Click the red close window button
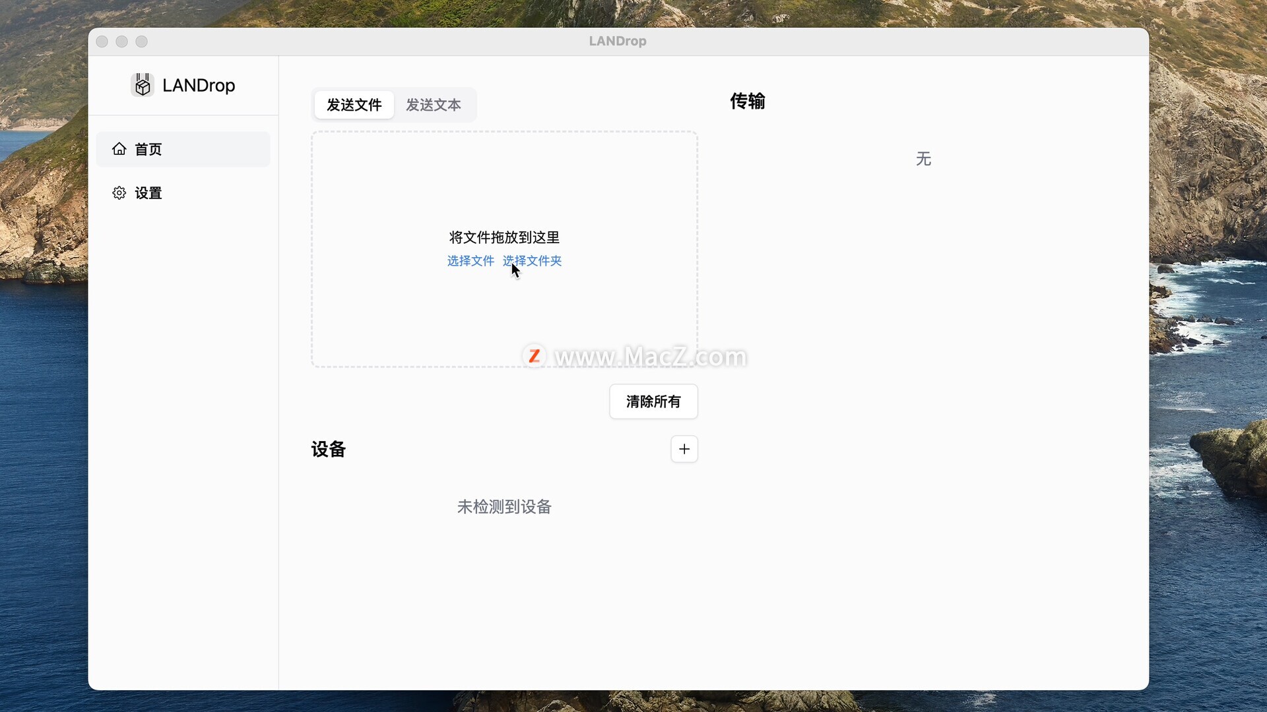Screen dimensions: 1267x712 (102, 42)
